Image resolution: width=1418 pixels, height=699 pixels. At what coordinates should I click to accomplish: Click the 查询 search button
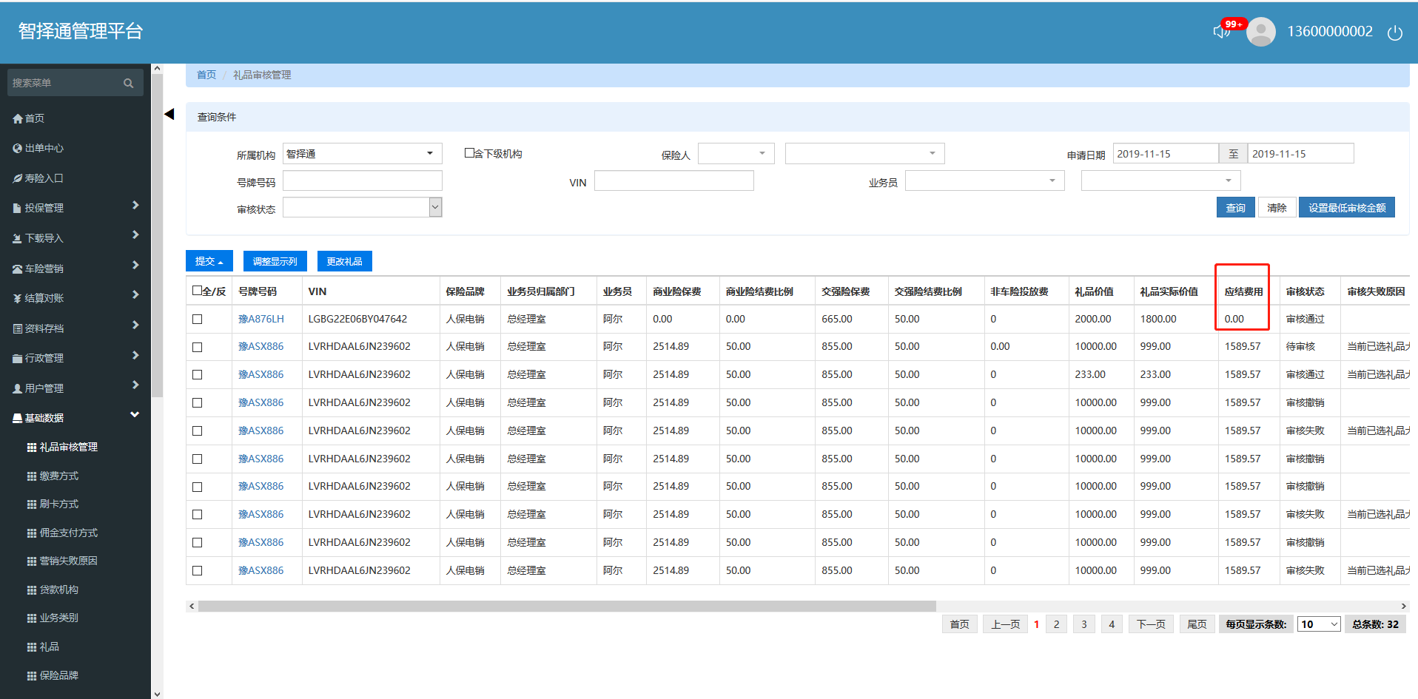click(x=1235, y=208)
